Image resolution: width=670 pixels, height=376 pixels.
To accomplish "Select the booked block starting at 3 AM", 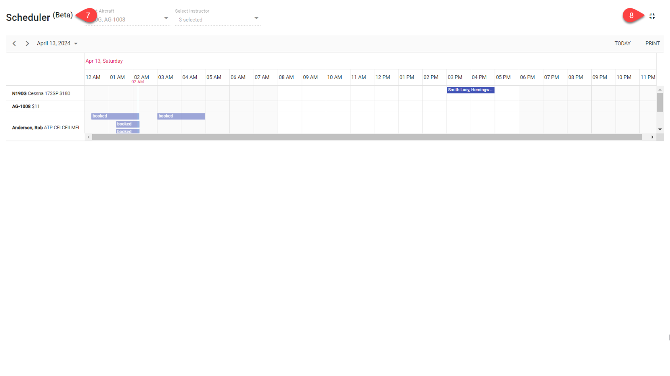I will pyautogui.click(x=181, y=116).
